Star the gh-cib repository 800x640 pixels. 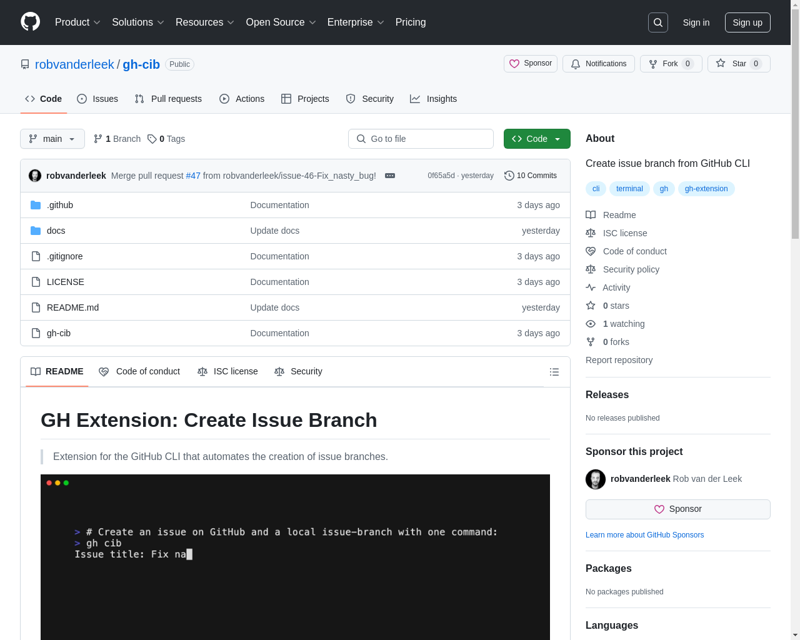(x=739, y=64)
